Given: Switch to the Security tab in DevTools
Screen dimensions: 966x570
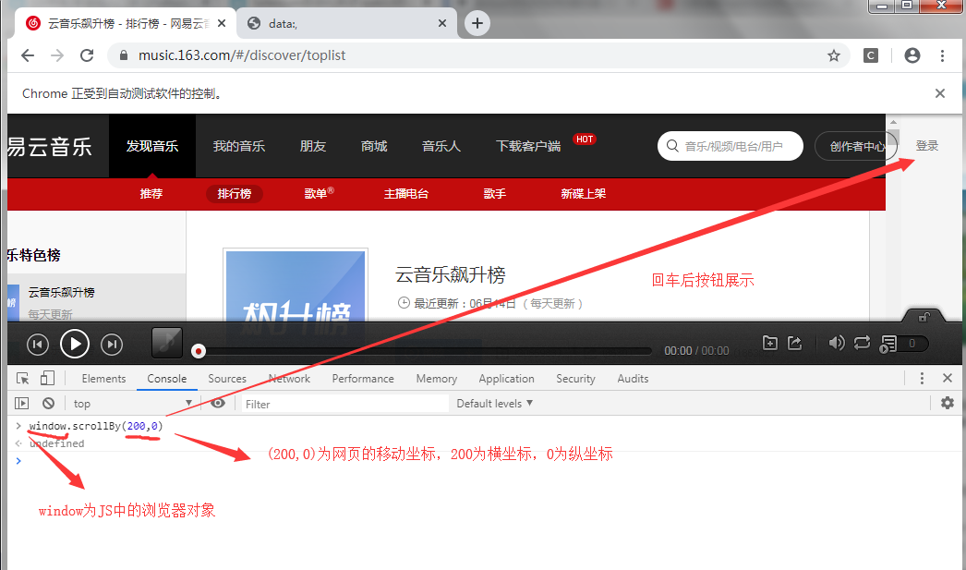Looking at the screenshot, I should click(x=575, y=379).
